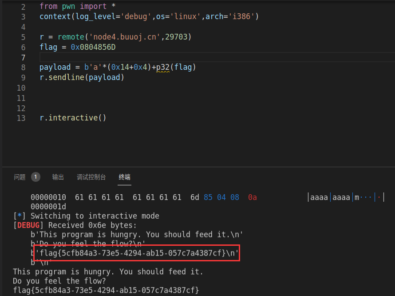395x296 pixels.
Task: Open the 问题 panel tab
Action: tap(20, 177)
